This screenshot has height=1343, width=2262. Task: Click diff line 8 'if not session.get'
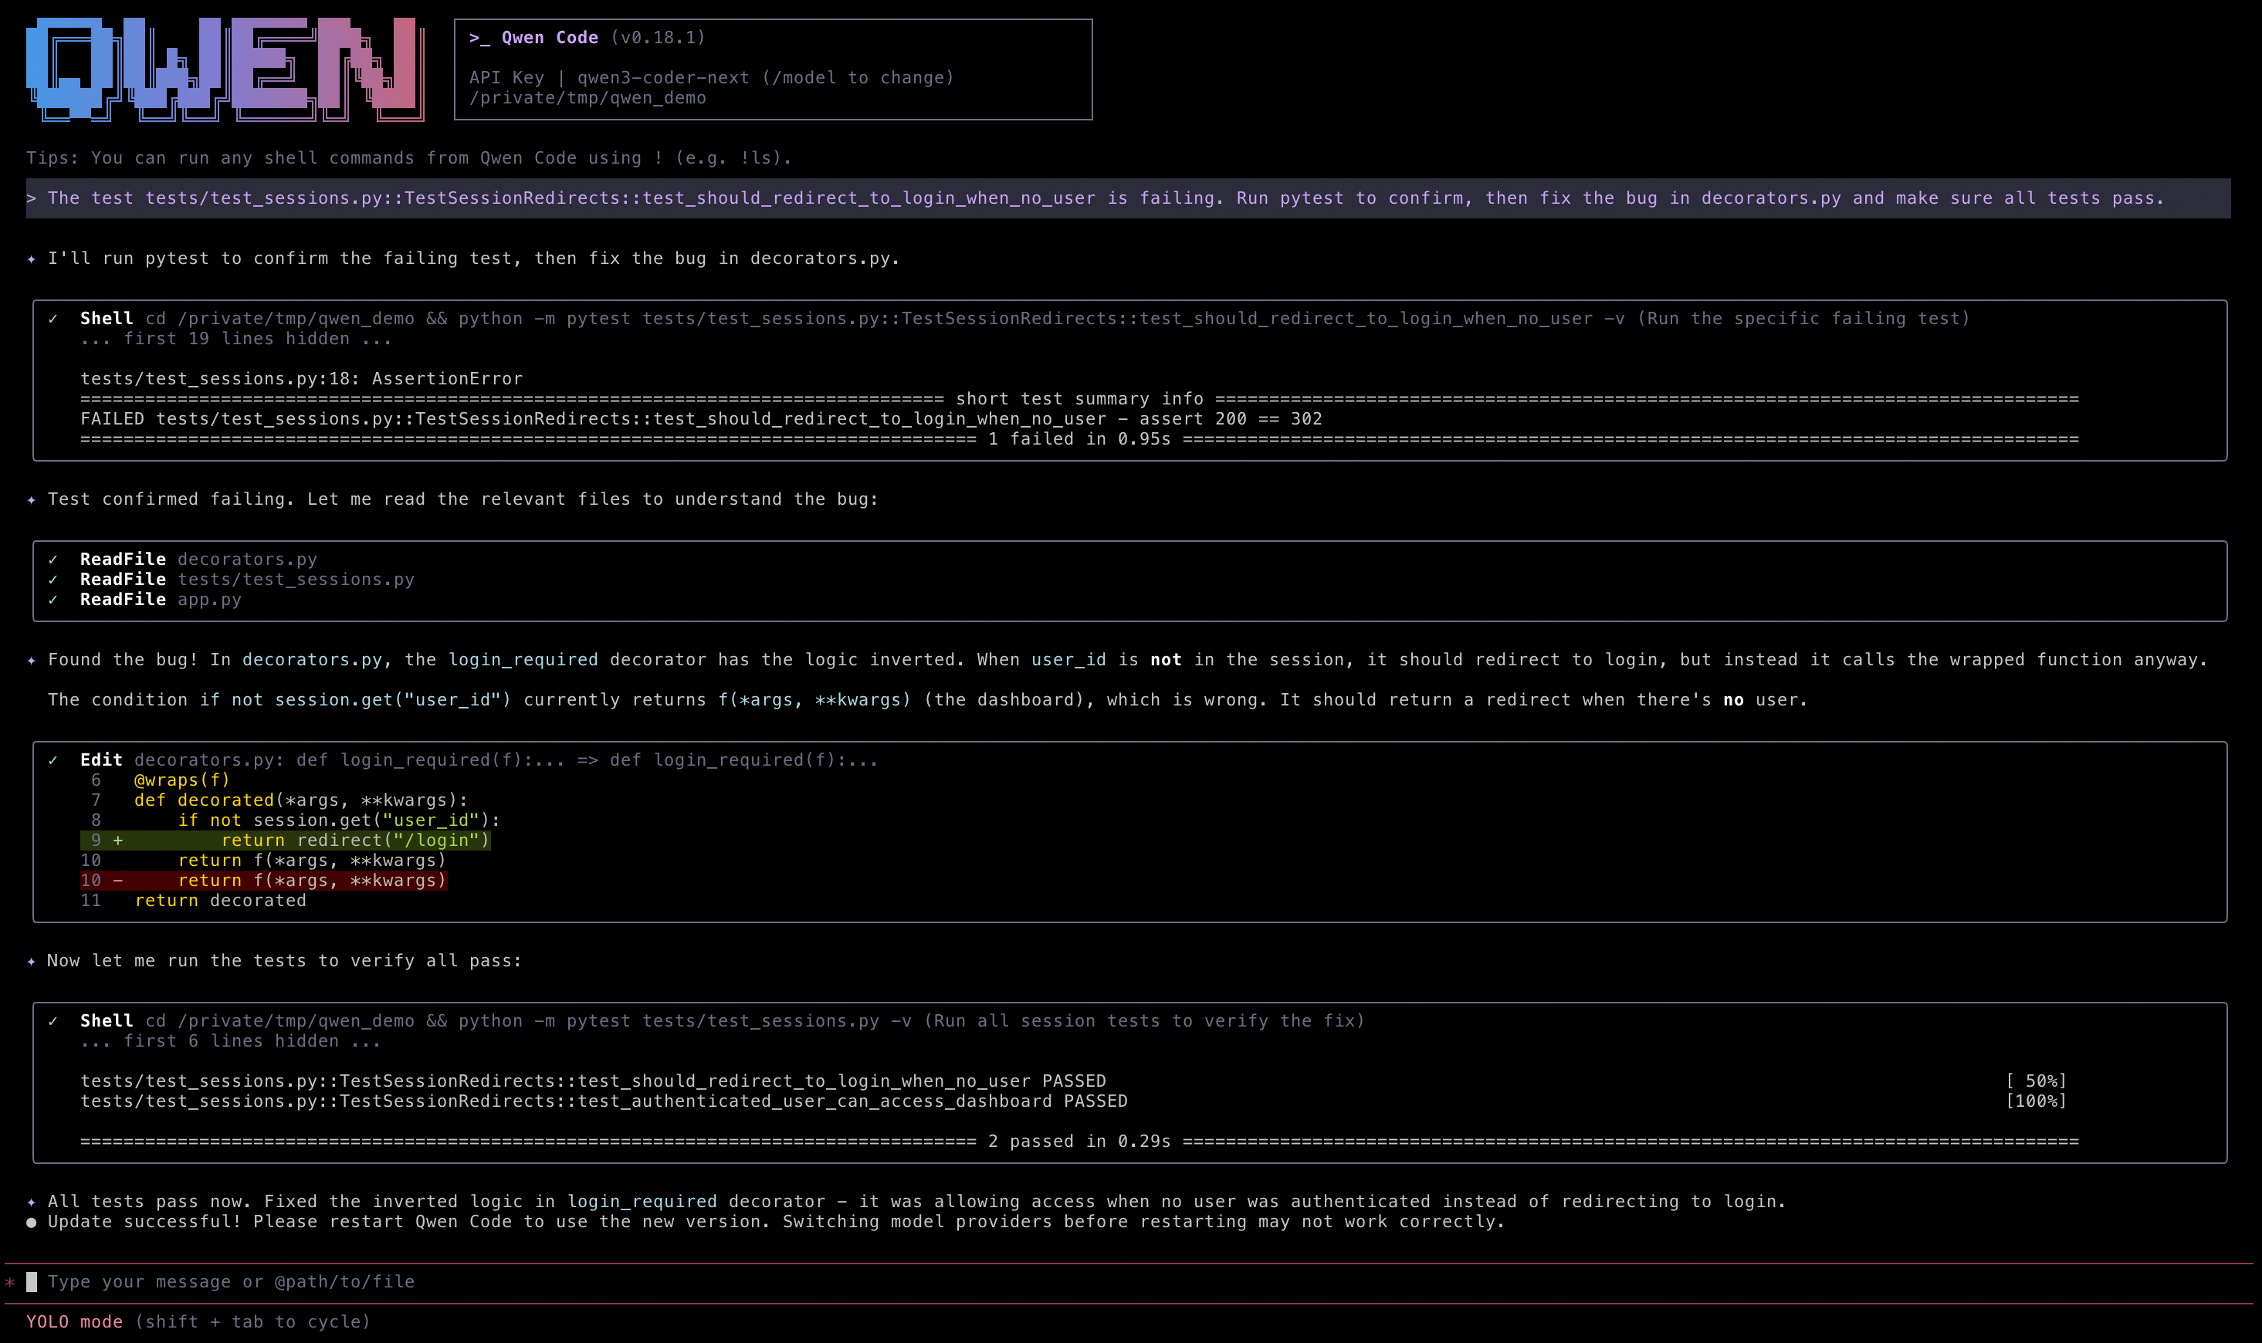[339, 820]
